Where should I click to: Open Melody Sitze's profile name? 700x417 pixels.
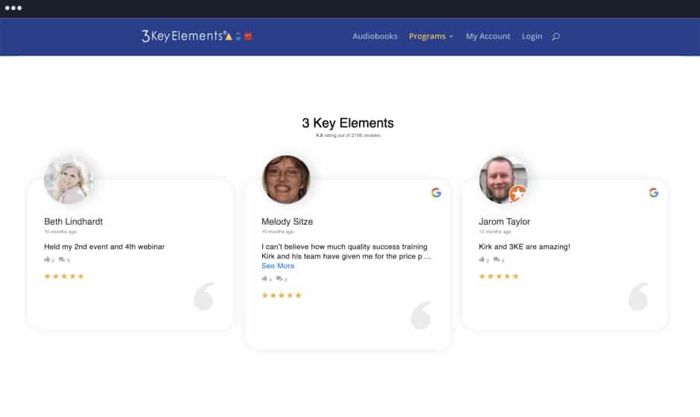[x=287, y=221]
